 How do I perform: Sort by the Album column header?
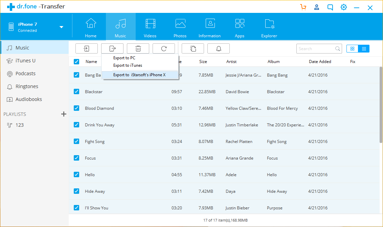274,62
